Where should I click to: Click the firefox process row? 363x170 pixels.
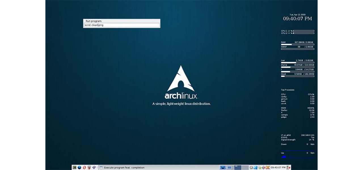point(297,110)
